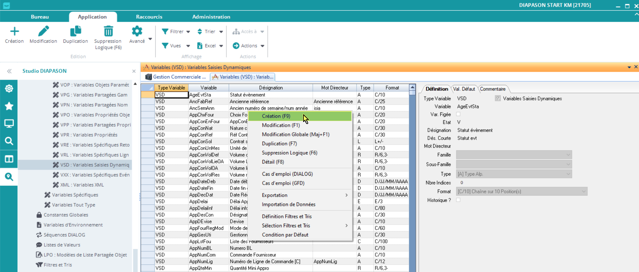Click the Duplication icon in ribbon
The height and width of the screenshot is (272, 639).
[75, 32]
